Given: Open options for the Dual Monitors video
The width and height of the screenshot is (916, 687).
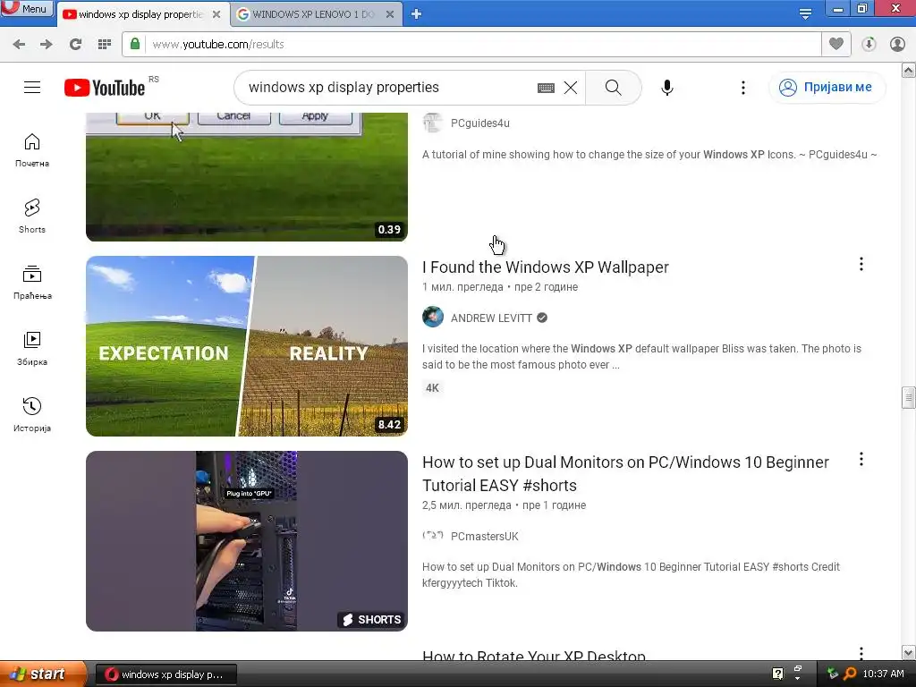Looking at the screenshot, I should [861, 459].
